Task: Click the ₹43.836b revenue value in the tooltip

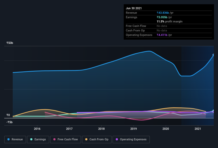Action: pyautogui.click(x=163, y=13)
